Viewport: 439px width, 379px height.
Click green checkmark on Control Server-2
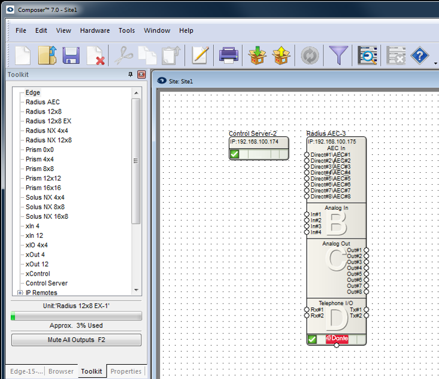pyautogui.click(x=234, y=154)
